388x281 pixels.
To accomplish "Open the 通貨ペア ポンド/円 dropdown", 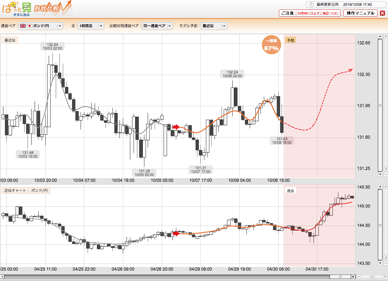I will coord(40,26).
